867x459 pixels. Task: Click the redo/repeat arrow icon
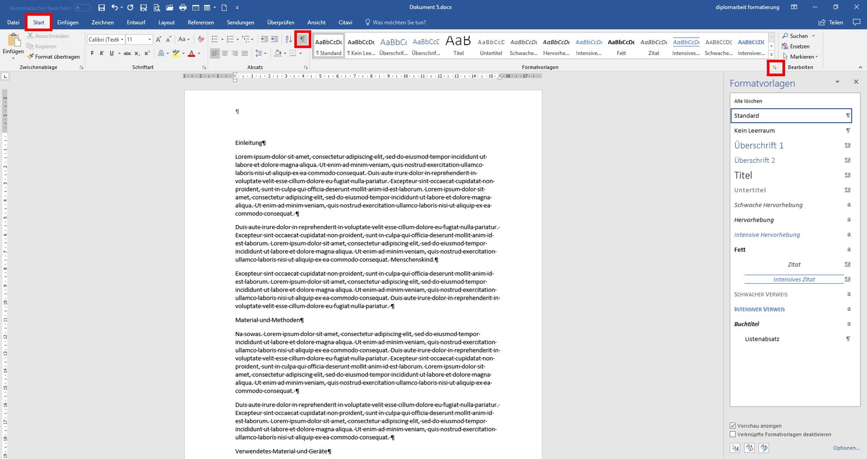(130, 7)
